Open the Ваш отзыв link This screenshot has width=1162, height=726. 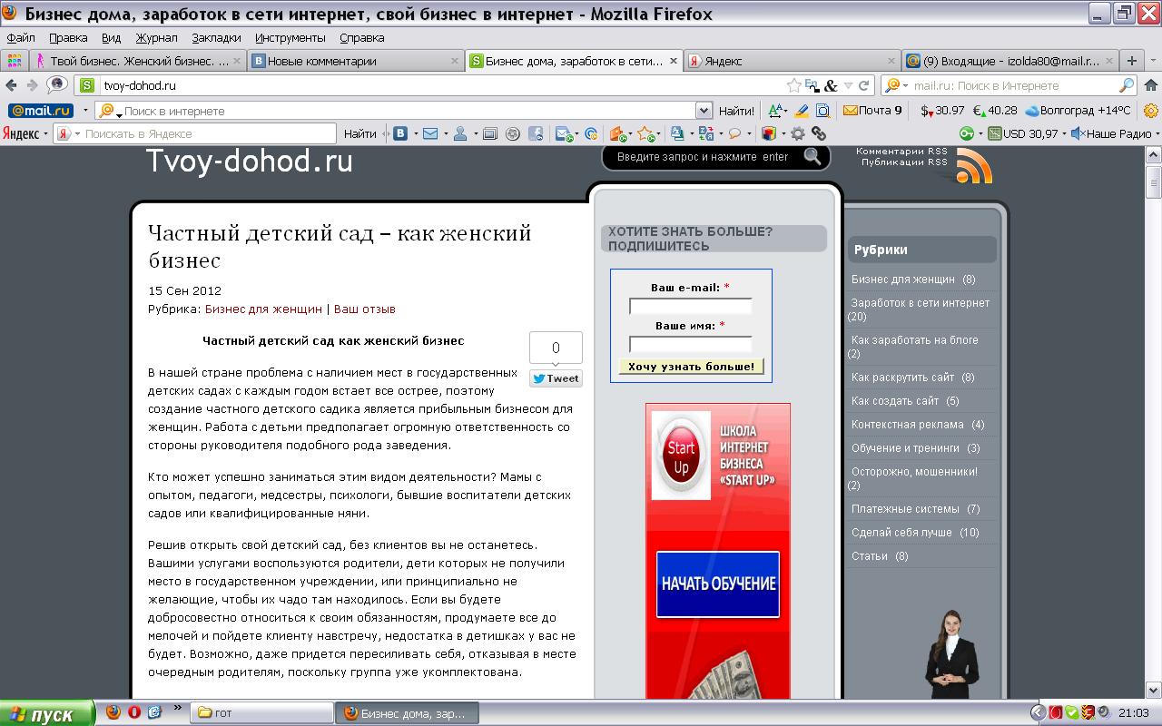tap(365, 309)
